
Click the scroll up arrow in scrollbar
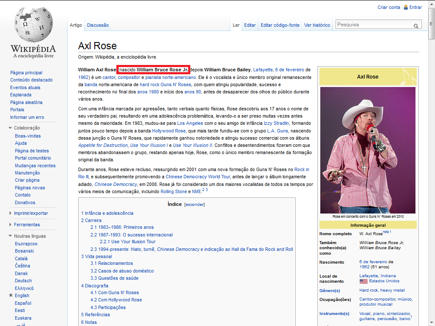click(x=432, y=3)
